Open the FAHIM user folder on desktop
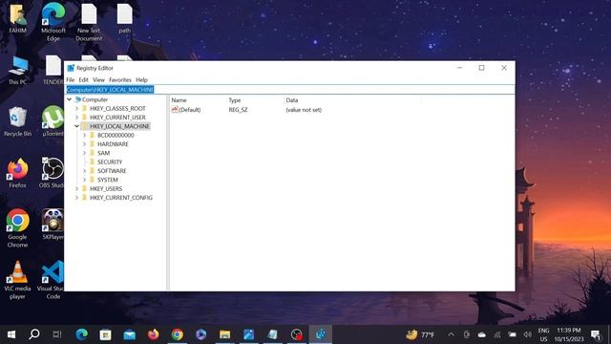Screen dimensions: 611x344 [17, 18]
